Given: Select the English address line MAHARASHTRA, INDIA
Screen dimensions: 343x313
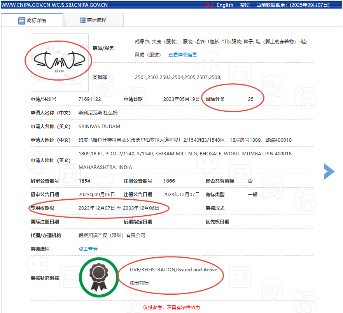Looking at the screenshot, I should point(105,167).
